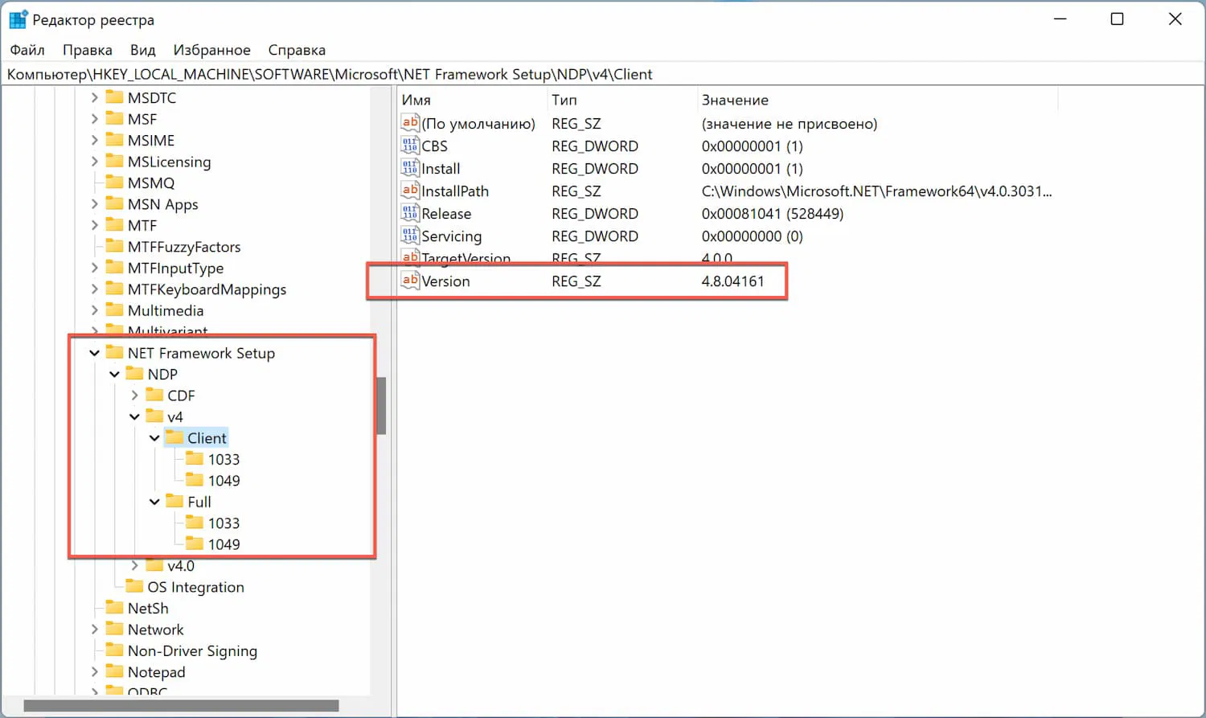Expand the Multimedia key
1206x718 pixels.
tap(95, 310)
